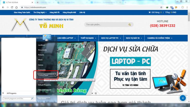Click the search magnifier on the website
The height and width of the screenshot is (107, 190).
tap(130, 25)
